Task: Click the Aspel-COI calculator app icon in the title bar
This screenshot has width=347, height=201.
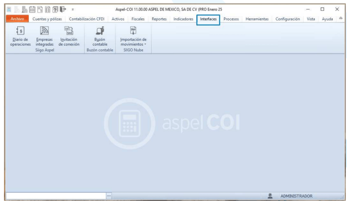Action: (9, 9)
